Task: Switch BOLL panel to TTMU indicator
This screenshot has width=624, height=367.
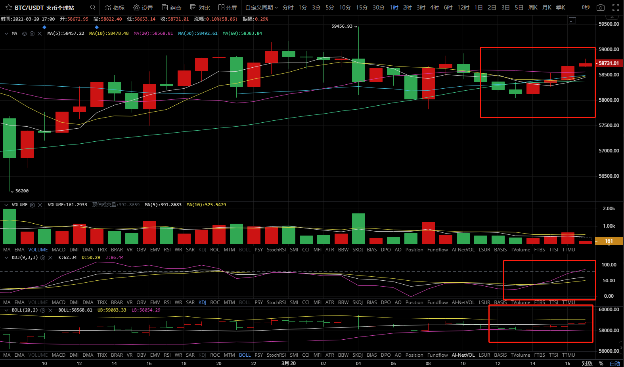Action: 568,355
